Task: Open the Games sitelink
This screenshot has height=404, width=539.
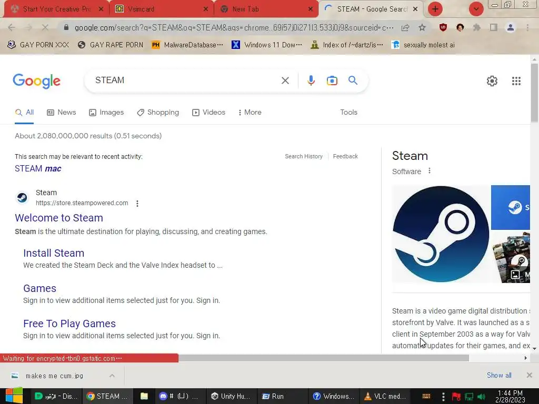Action: [39, 289]
